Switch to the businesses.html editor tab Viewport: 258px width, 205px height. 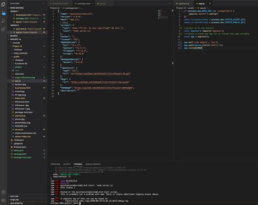(x=59, y=3)
